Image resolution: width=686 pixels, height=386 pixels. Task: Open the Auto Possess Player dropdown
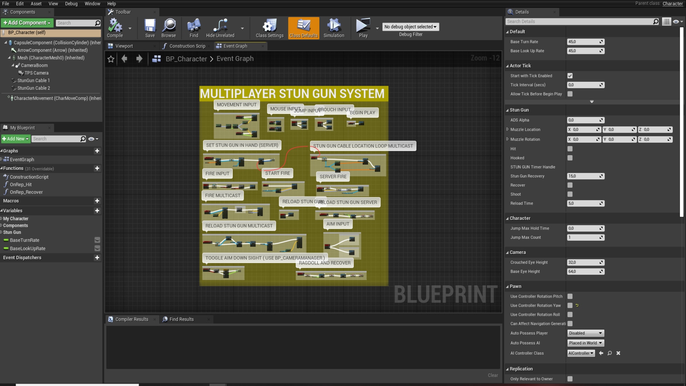click(585, 333)
